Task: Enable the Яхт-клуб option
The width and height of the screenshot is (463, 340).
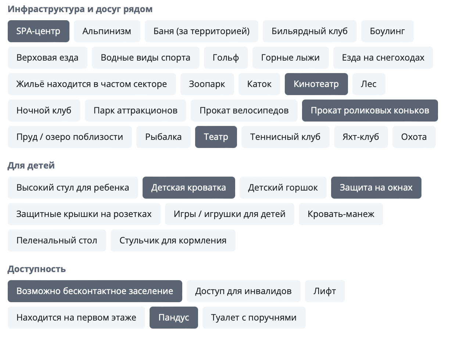Action: 361,137
